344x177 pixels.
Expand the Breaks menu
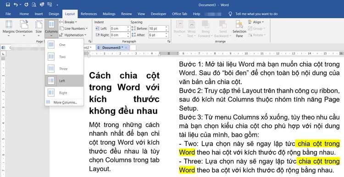point(68,22)
